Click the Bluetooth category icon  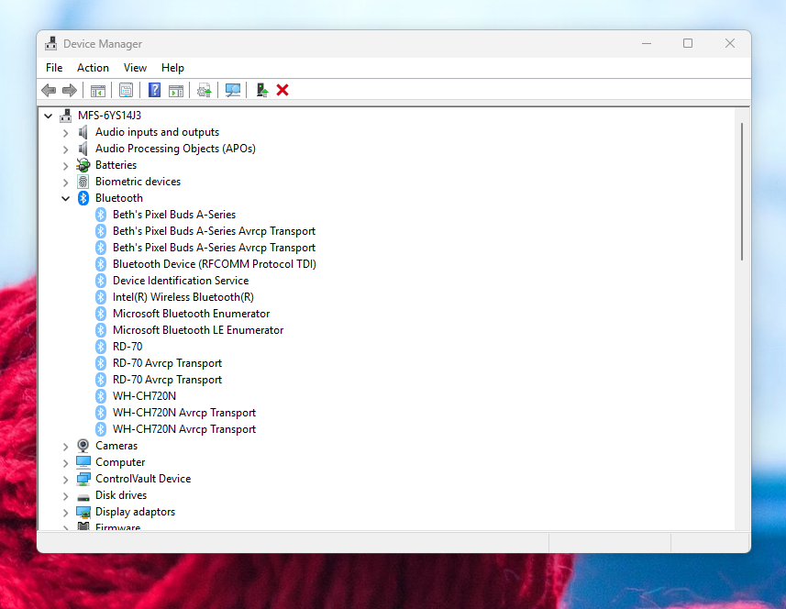tap(83, 198)
